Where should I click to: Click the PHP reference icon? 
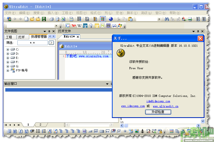[x=108, y=26]
